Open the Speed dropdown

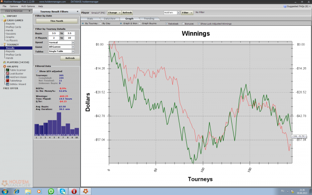pyautogui.click(x=73, y=43)
